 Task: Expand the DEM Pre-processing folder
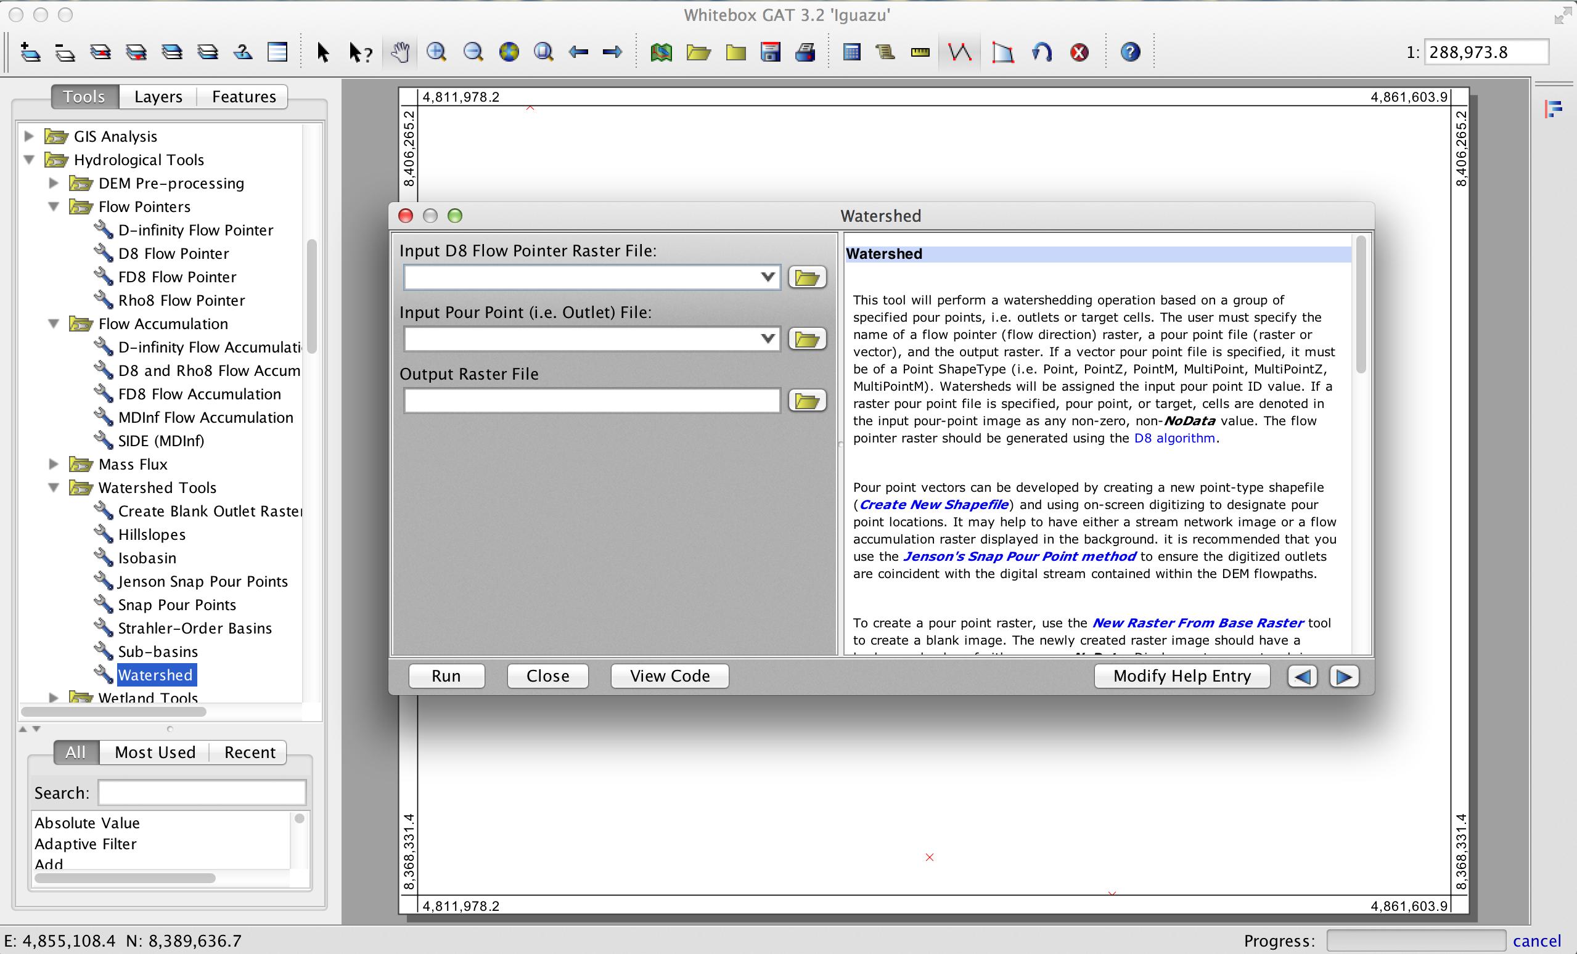54,183
